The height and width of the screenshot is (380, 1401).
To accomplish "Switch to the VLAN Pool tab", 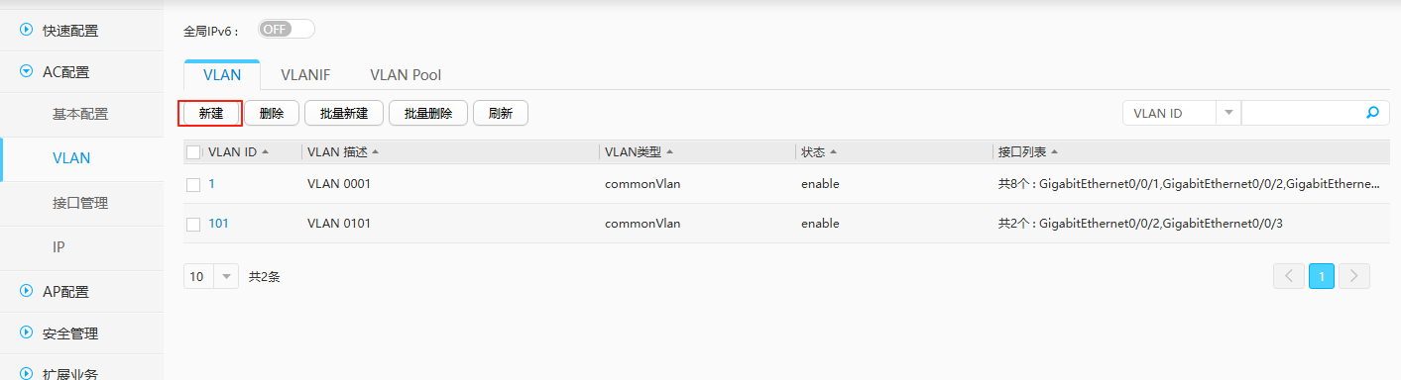I will point(406,74).
